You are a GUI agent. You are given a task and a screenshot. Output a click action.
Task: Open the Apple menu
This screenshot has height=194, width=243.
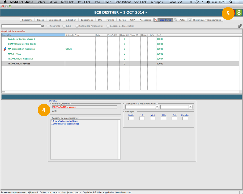pyautogui.click(x=5, y=2)
